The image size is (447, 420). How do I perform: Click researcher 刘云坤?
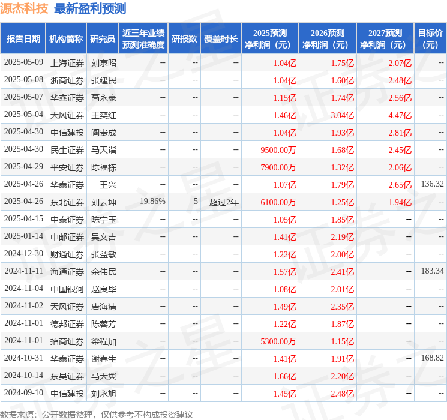pyautogui.click(x=103, y=202)
